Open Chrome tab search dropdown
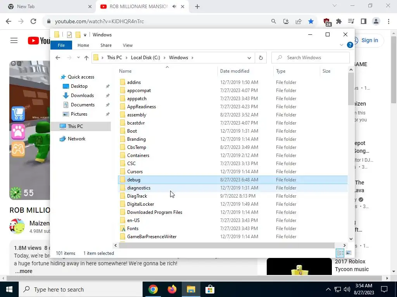Screen dimensions: 397x297 (335, 5)
